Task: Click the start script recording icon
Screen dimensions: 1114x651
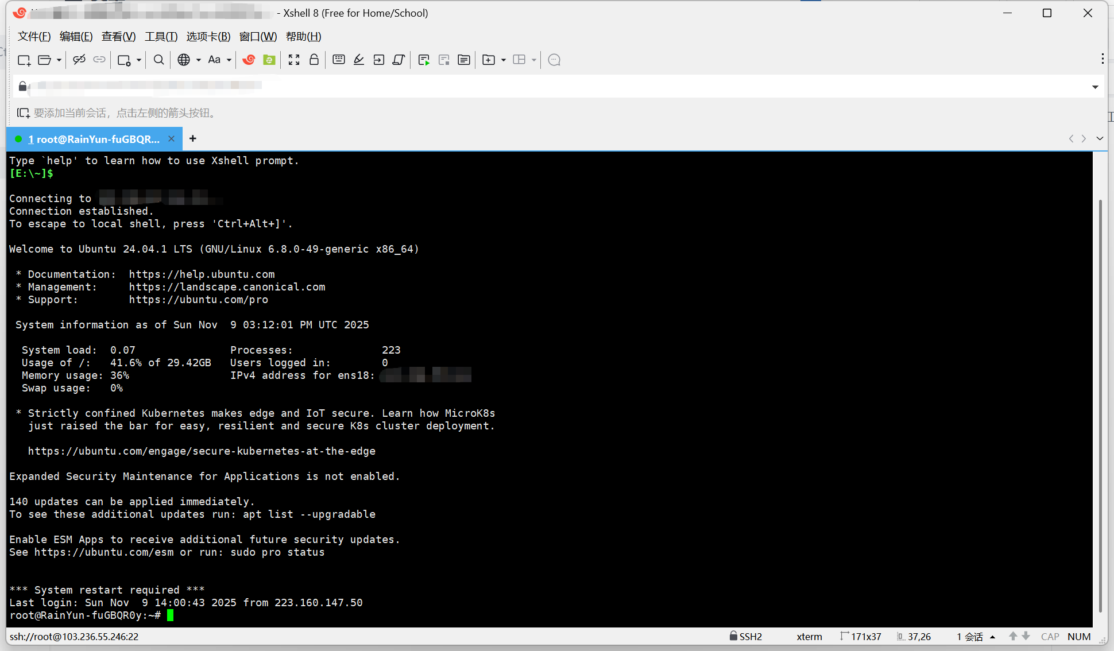Action: [424, 60]
